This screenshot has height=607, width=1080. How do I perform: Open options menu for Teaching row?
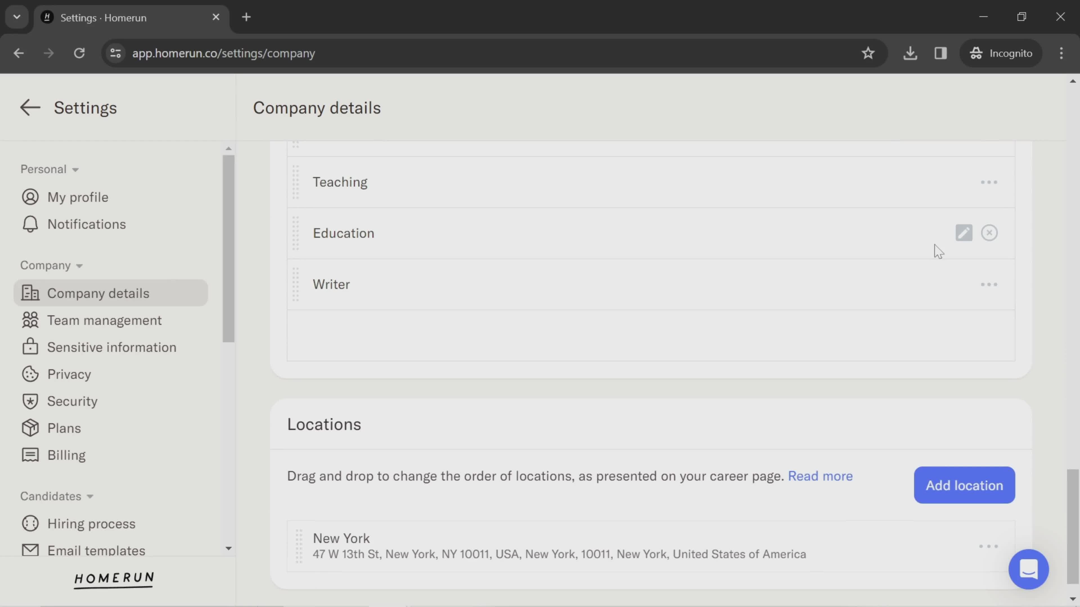coord(989,182)
